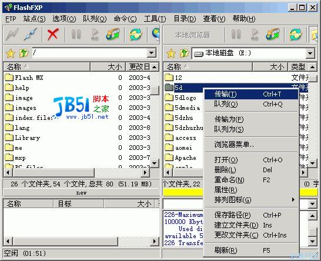Click the 目标 column header in queue pane
The height and width of the screenshot is (261, 321).
79,203
